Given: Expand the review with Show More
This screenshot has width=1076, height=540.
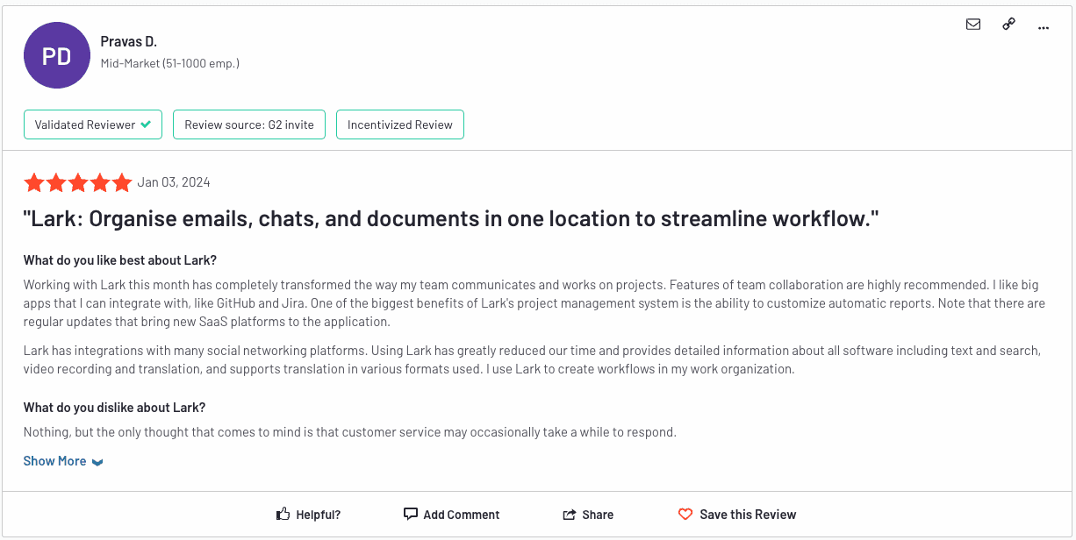Looking at the screenshot, I should (x=54, y=460).
